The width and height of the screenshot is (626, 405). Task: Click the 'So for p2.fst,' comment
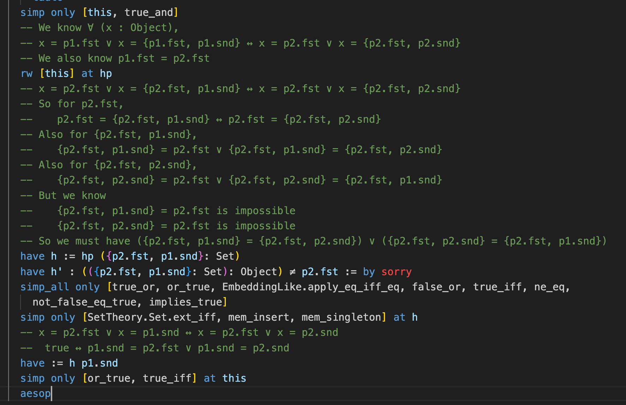80,104
